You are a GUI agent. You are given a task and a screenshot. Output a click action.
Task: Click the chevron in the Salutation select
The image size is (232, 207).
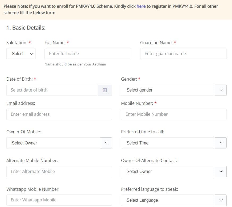coord(32,54)
